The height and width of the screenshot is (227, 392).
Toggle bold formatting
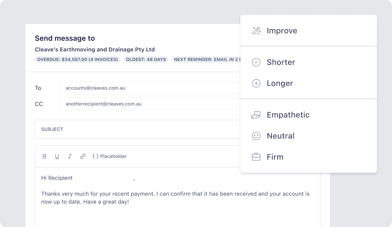(x=44, y=156)
